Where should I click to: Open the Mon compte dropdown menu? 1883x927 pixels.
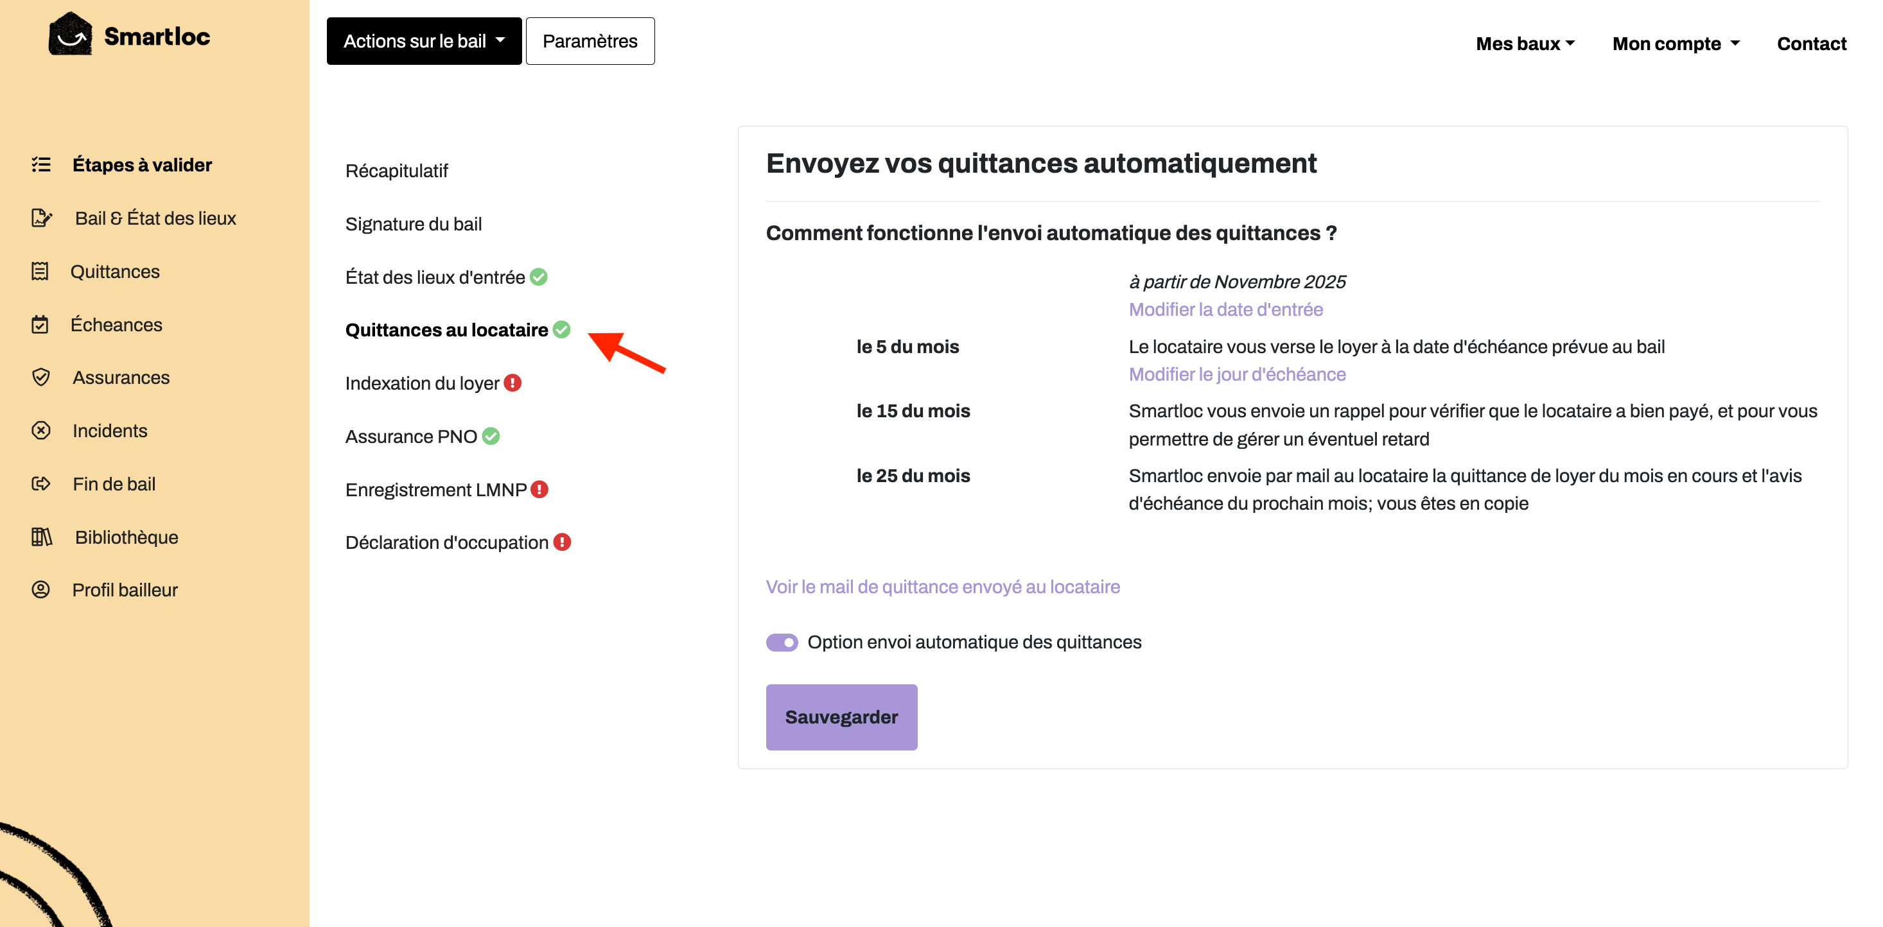[x=1676, y=44]
